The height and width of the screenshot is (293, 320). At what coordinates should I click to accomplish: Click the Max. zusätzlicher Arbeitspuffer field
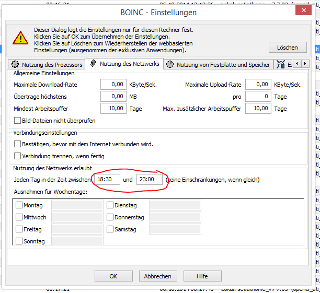tap(258, 109)
